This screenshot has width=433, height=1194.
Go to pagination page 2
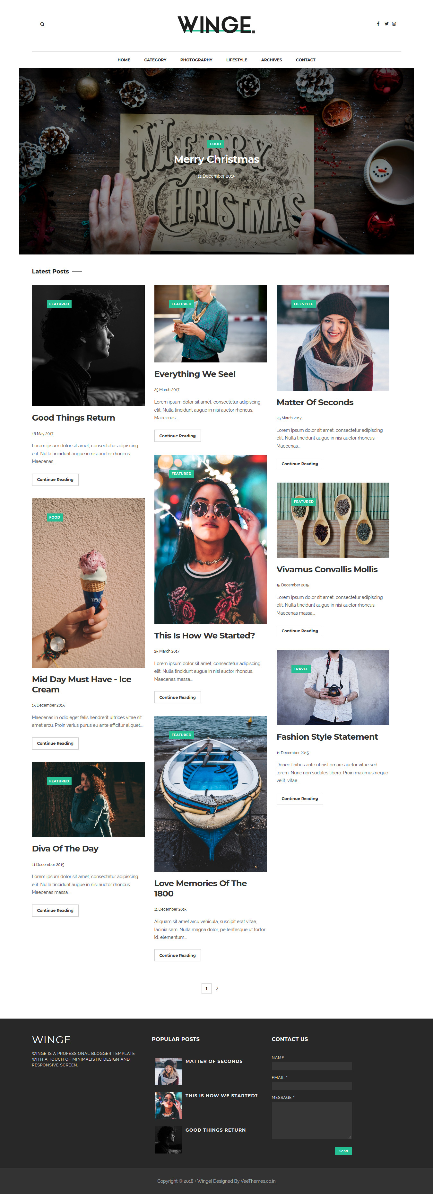[217, 989]
